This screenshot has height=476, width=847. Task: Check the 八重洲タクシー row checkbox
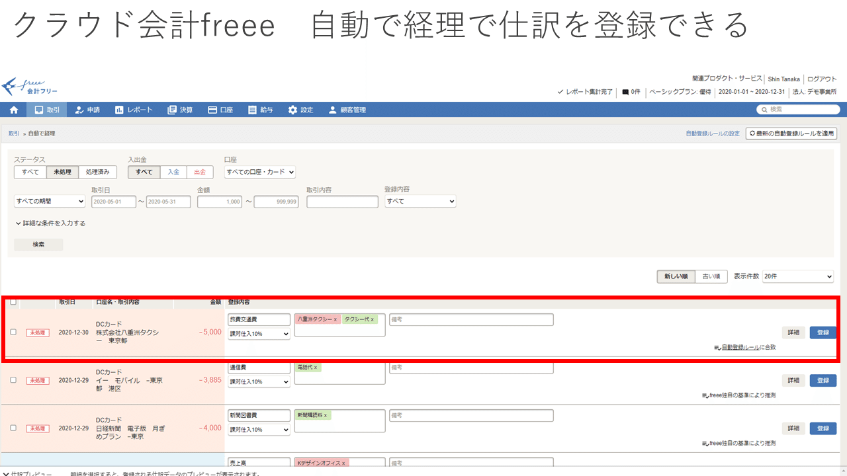(x=13, y=332)
